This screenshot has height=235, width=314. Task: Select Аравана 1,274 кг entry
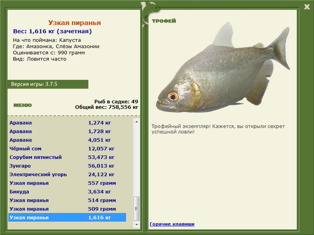(x=68, y=123)
